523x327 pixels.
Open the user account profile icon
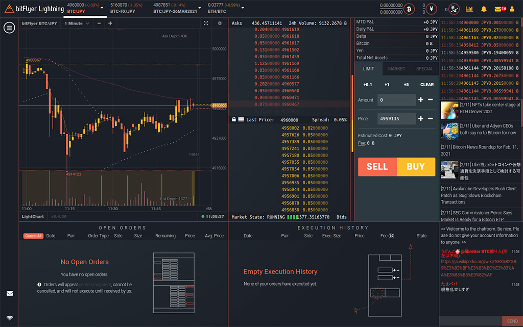[x=512, y=9]
